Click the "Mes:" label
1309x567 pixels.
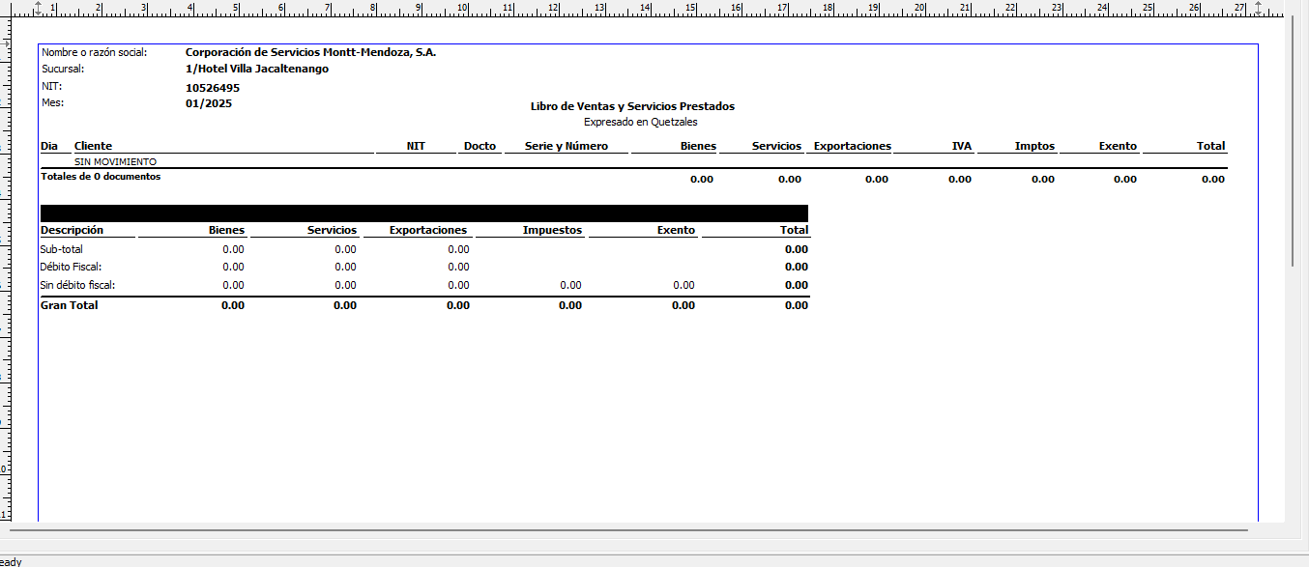[52, 101]
